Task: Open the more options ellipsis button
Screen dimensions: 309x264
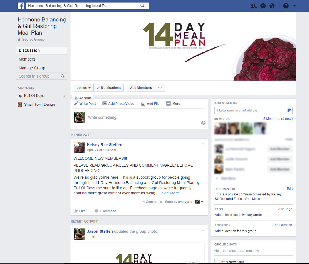Action: [x=160, y=88]
